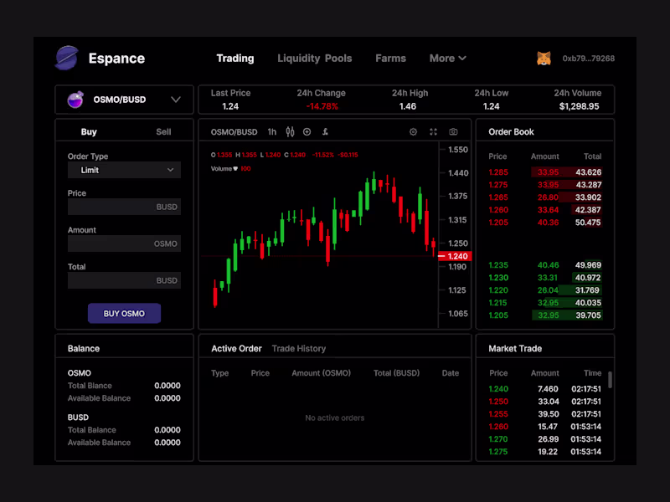
Task: Switch to the Buy tab
Action: tap(89, 132)
